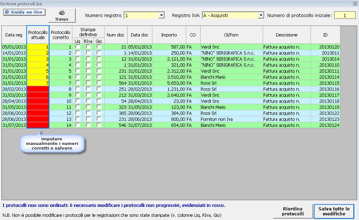Click yellow protocollo attuale cell showing 1

point(38,47)
